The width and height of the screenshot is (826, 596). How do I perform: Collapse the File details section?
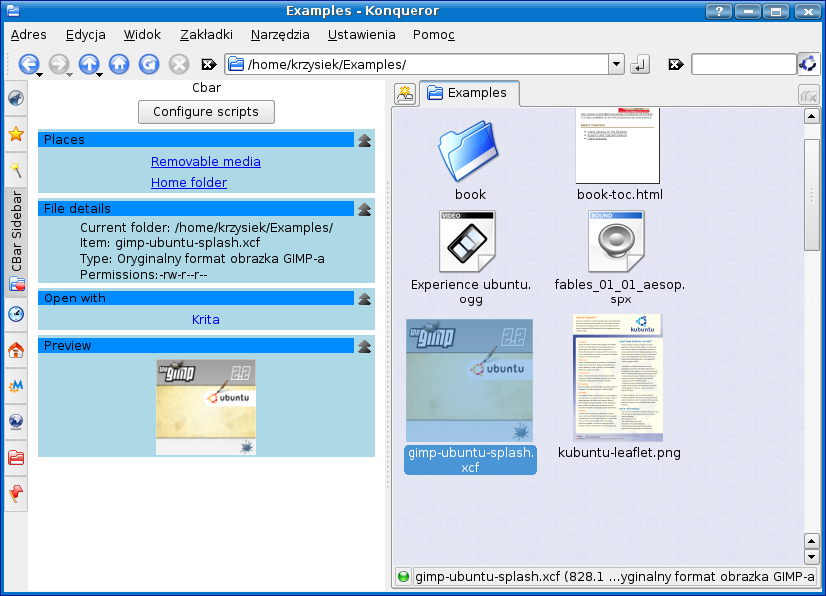click(x=365, y=209)
